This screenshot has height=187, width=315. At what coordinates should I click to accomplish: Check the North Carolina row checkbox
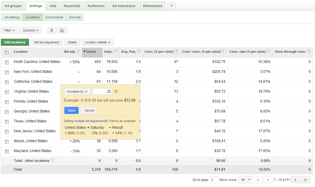(x=7, y=62)
